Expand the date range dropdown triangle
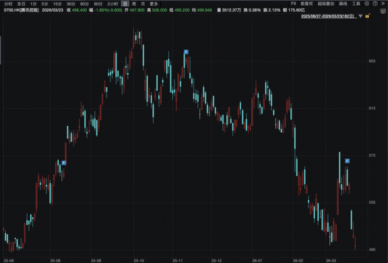This screenshot has width=388, height=263. pyautogui.click(x=361, y=16)
